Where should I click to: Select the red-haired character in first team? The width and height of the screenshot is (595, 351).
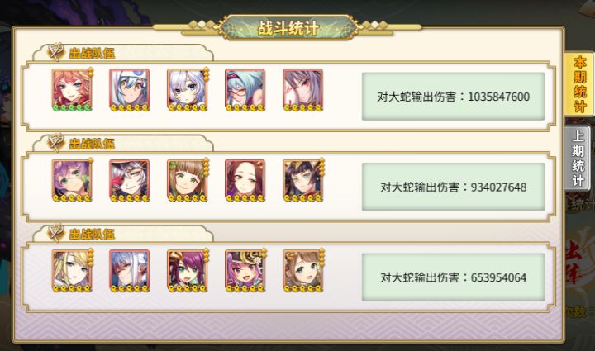pos(72,90)
